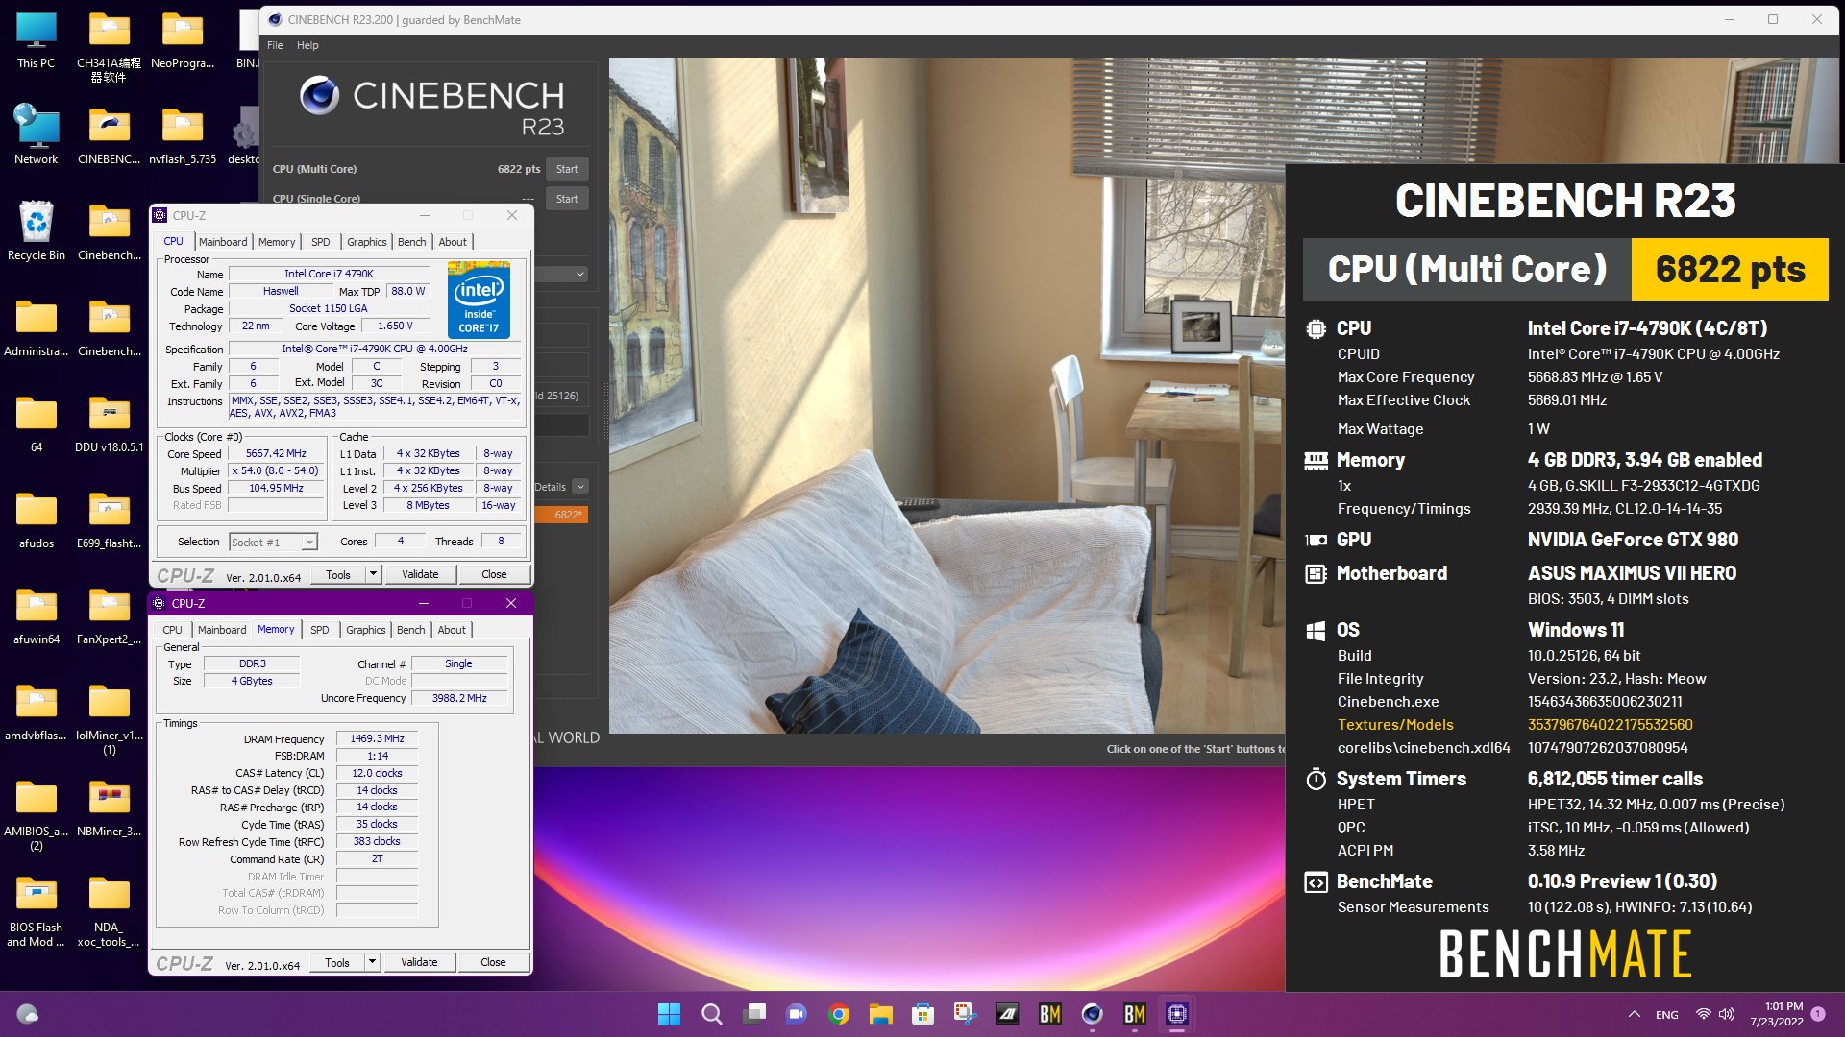The image size is (1845, 1037).
Task: Open the NDA_xoc_tools folder icon
Action: (110, 910)
